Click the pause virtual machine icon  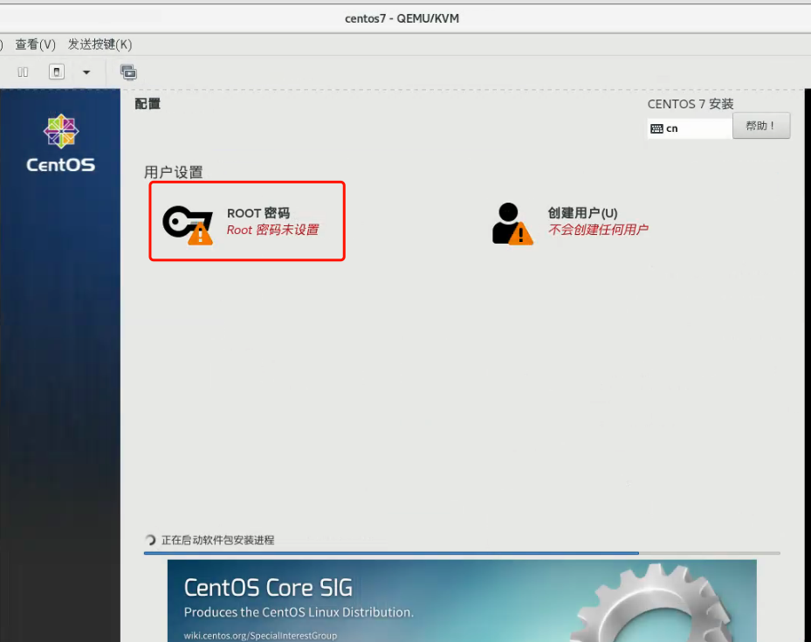tap(23, 72)
